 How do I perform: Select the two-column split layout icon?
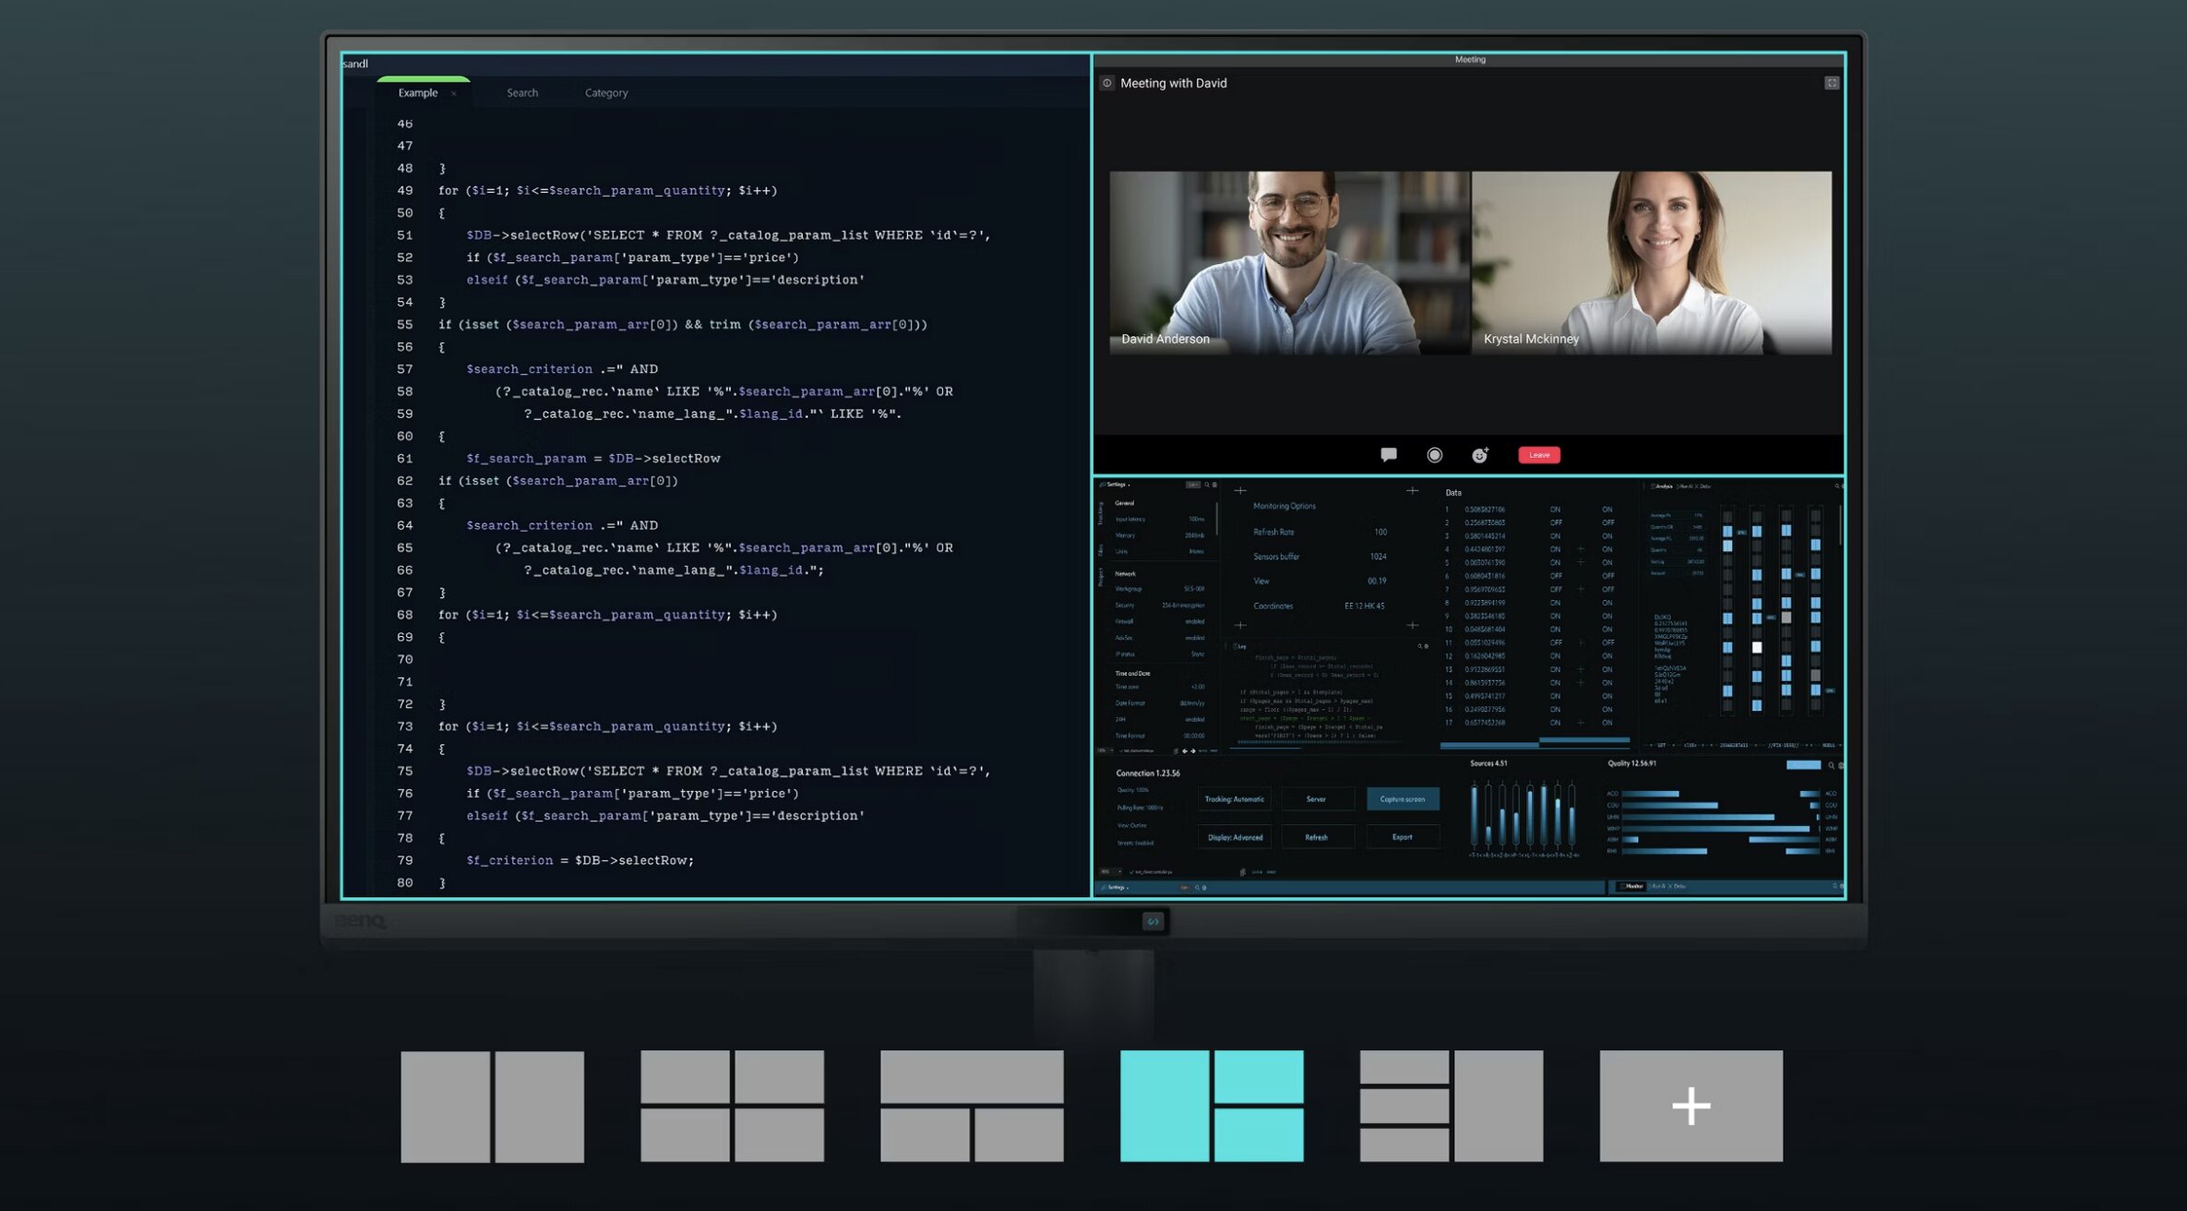tap(492, 1107)
